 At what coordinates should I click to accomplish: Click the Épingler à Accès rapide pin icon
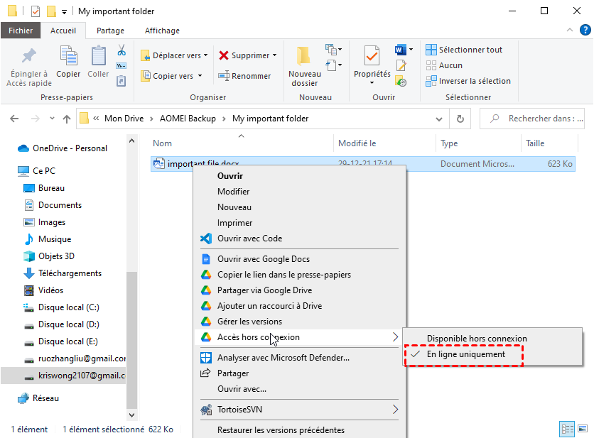click(x=29, y=56)
